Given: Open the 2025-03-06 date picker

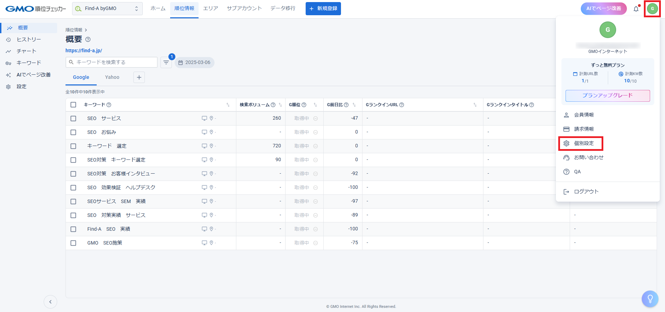Looking at the screenshot, I should (194, 63).
